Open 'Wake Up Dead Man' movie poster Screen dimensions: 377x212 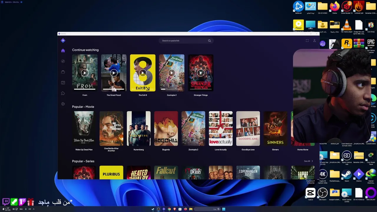[84, 128]
